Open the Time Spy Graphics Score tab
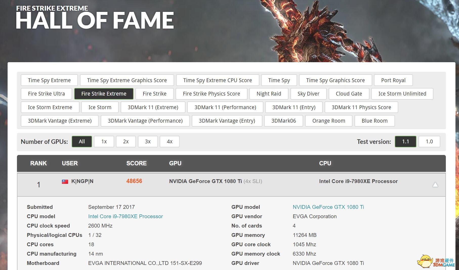The height and width of the screenshot is (270, 459). (x=336, y=80)
